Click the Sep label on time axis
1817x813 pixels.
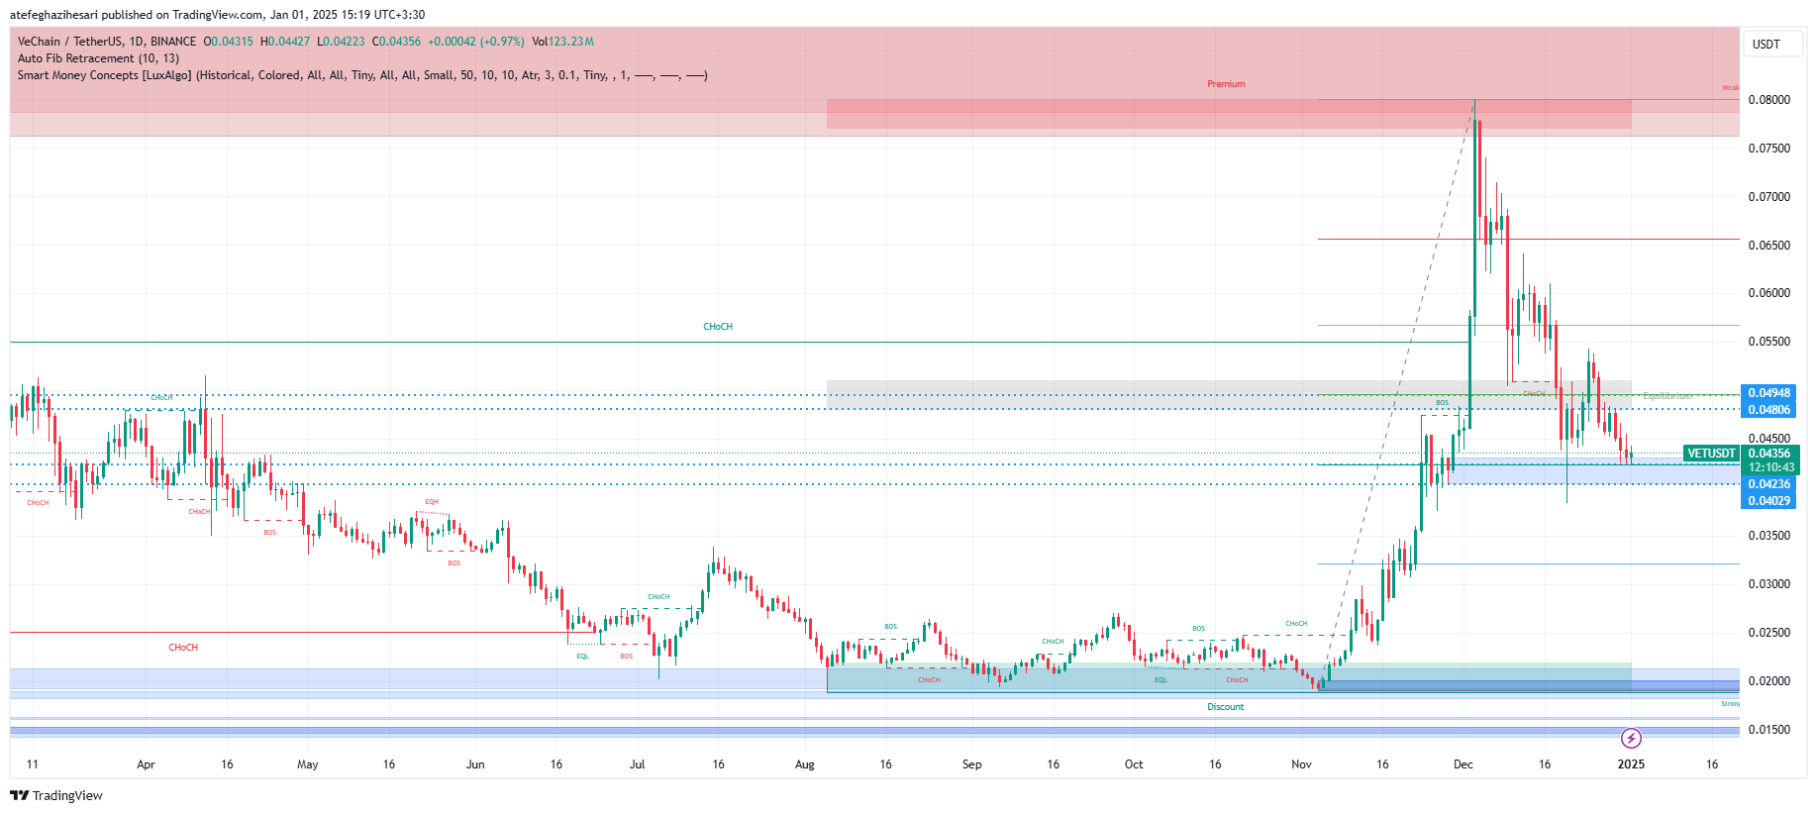(x=971, y=764)
